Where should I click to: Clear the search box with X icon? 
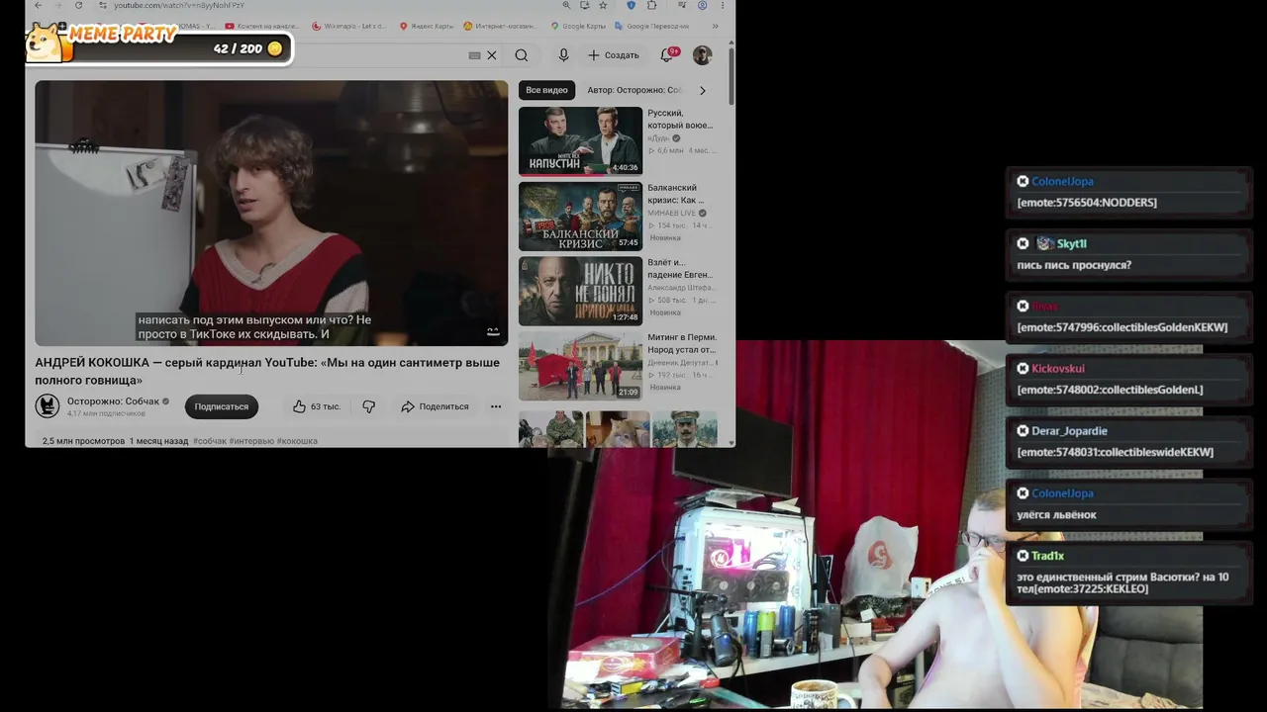pos(492,55)
